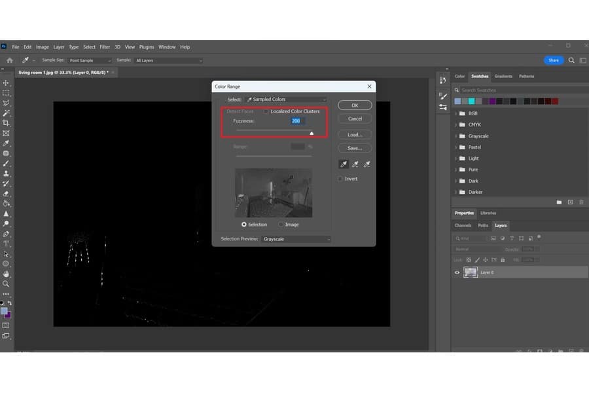
Task: Open the edit toolbar three-dots icon
Action: click(x=6, y=294)
